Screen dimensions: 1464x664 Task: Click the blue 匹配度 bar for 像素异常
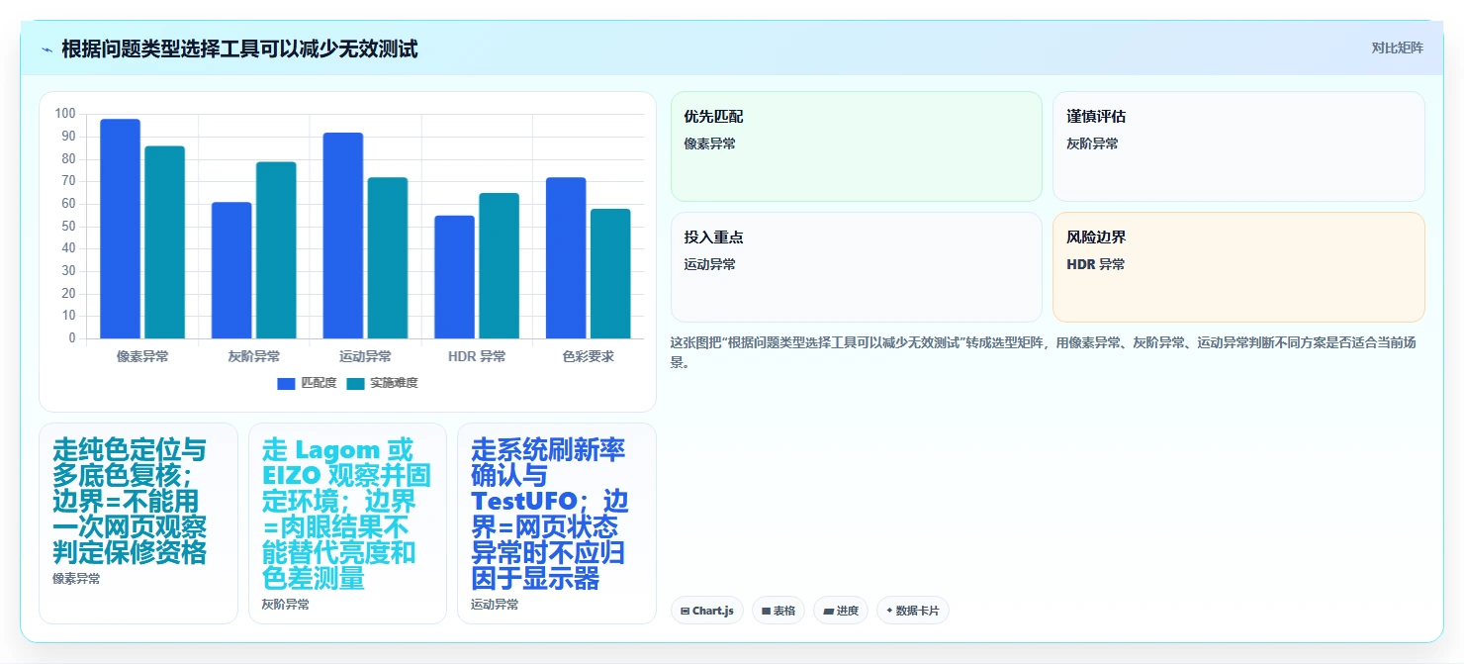(121, 229)
